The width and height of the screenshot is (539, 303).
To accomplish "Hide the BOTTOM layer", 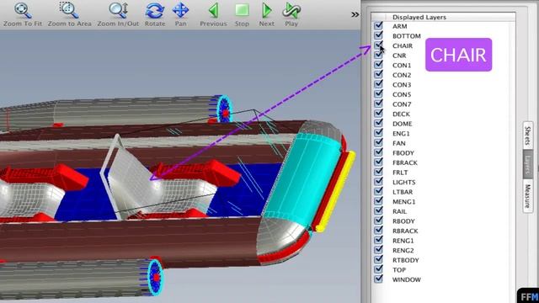I will pyautogui.click(x=378, y=35).
